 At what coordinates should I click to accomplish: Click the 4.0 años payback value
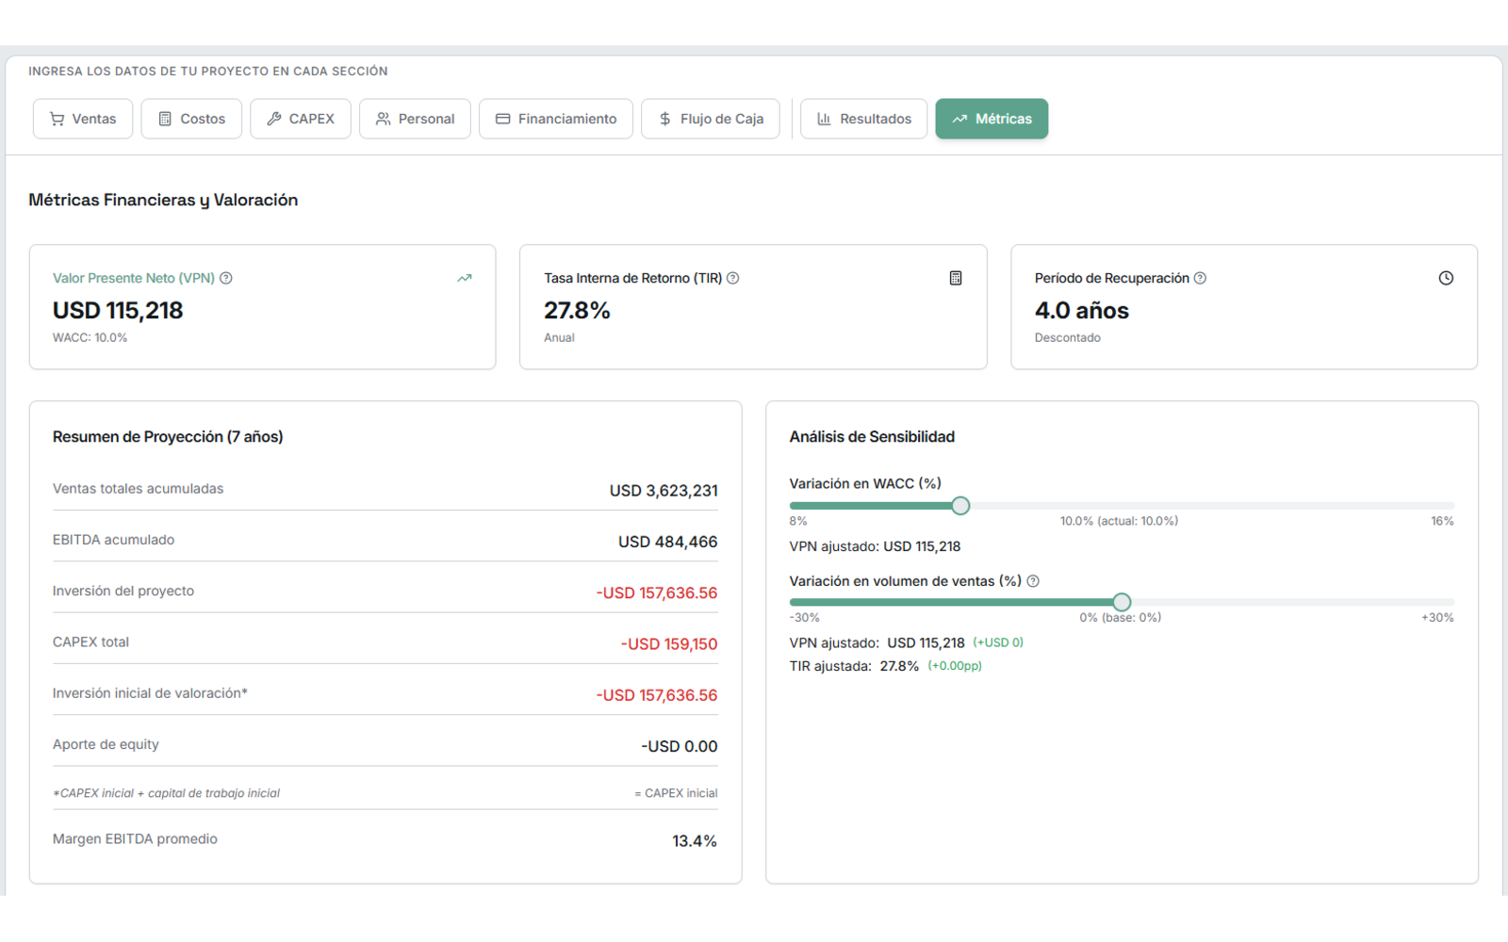click(1082, 311)
